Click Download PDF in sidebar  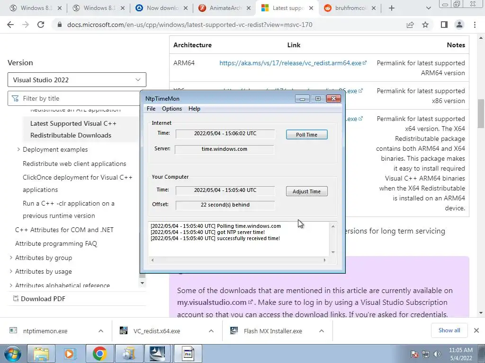(39, 299)
